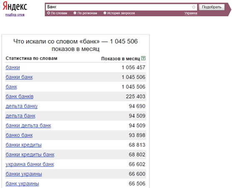Select the История запросов radio button
232x188 pixels.
105,13
